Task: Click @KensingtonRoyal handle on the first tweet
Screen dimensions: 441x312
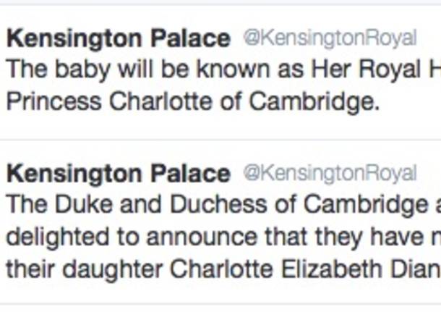Action: [x=330, y=38]
